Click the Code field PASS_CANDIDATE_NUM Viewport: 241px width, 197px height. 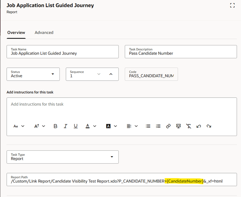(151, 74)
